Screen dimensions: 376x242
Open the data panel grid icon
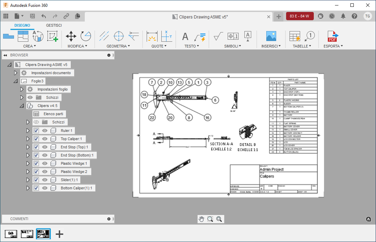pos(6,16)
